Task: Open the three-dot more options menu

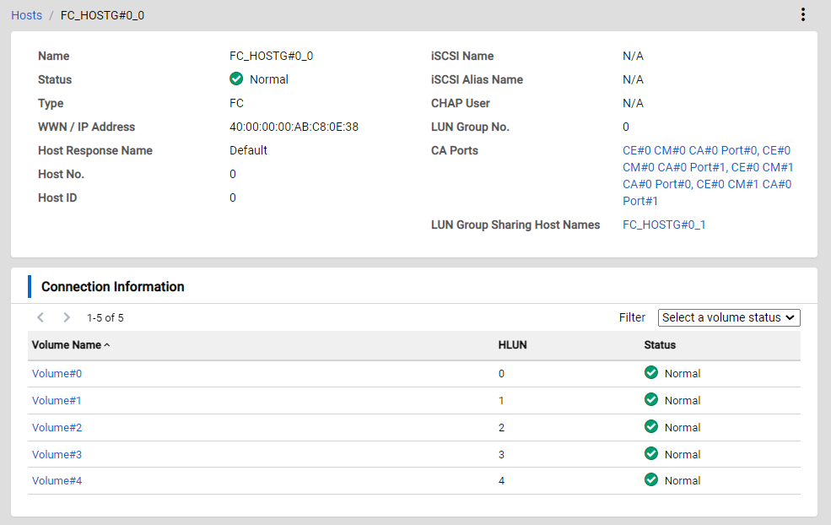Action: [x=802, y=15]
